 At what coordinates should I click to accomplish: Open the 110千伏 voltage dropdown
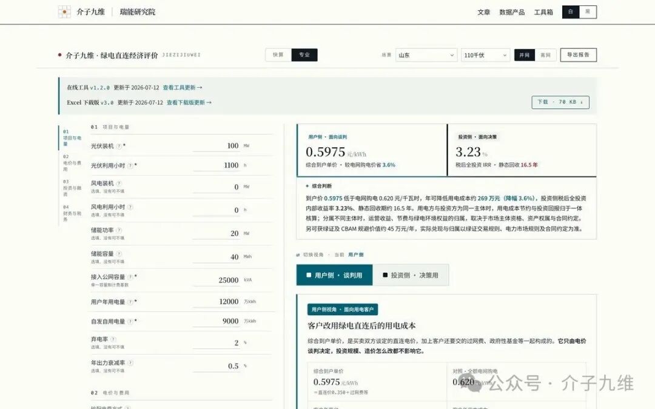pos(485,55)
